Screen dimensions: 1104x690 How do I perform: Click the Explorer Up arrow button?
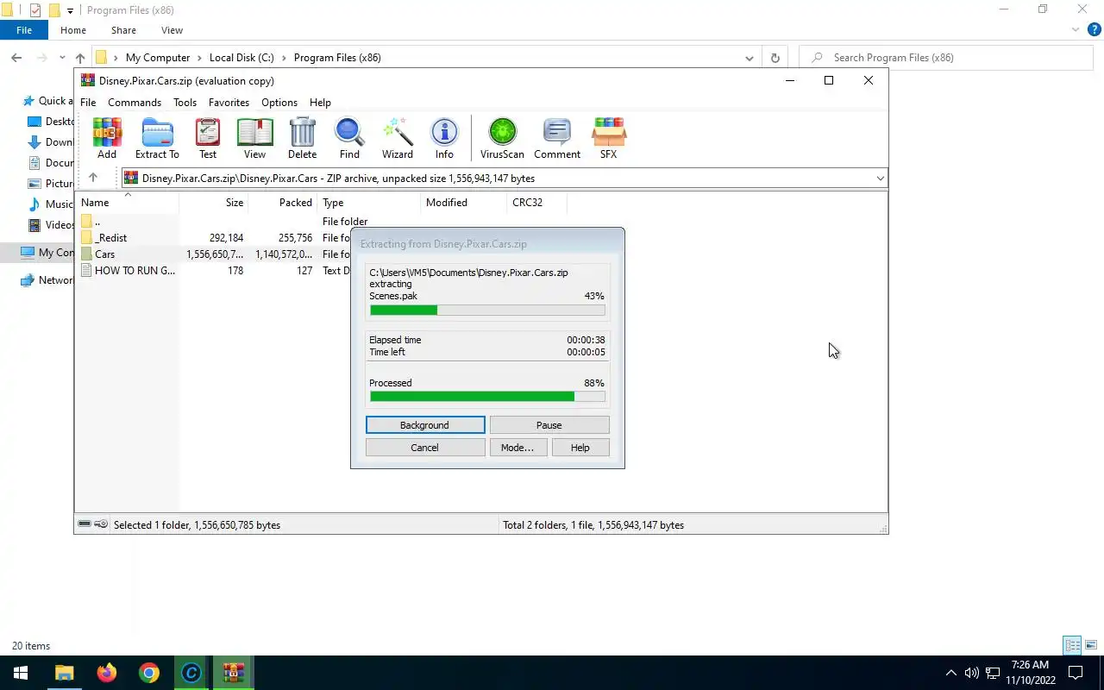[x=80, y=58]
